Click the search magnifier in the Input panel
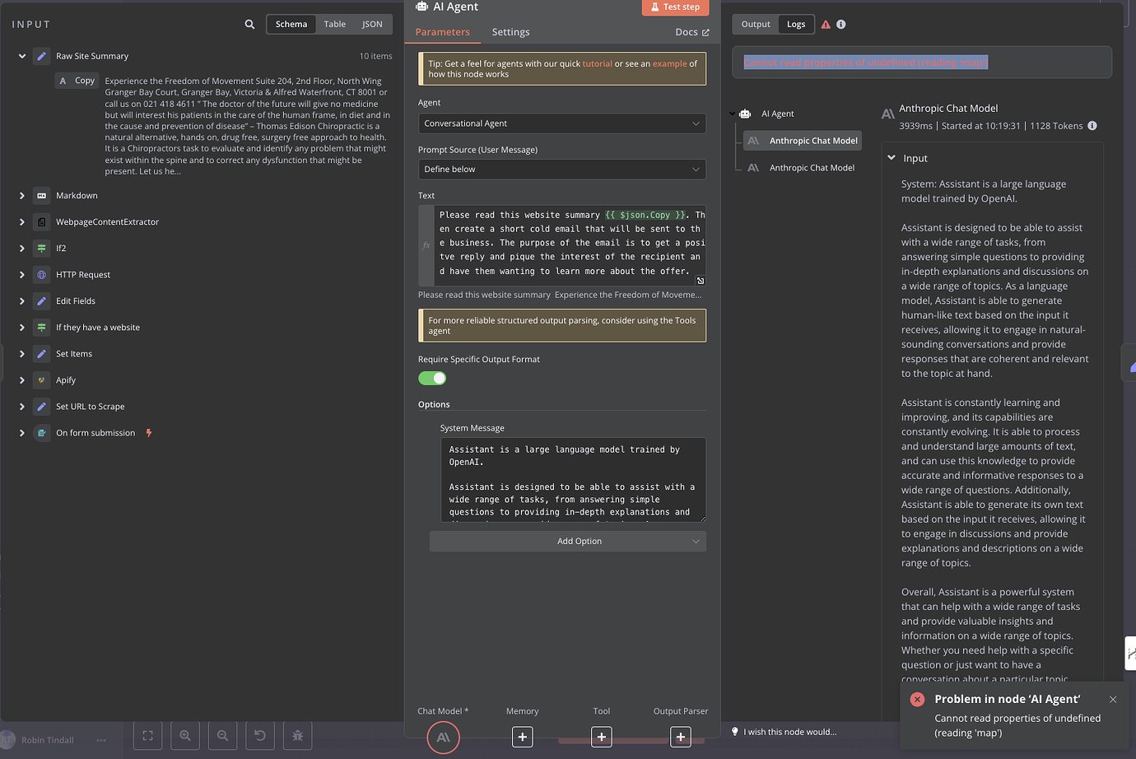The width and height of the screenshot is (1136, 759). [x=249, y=24]
